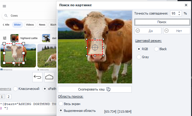192x116 pixels.
Task: Select the Классический radio option
Action: pyautogui.click(x=15, y=89)
